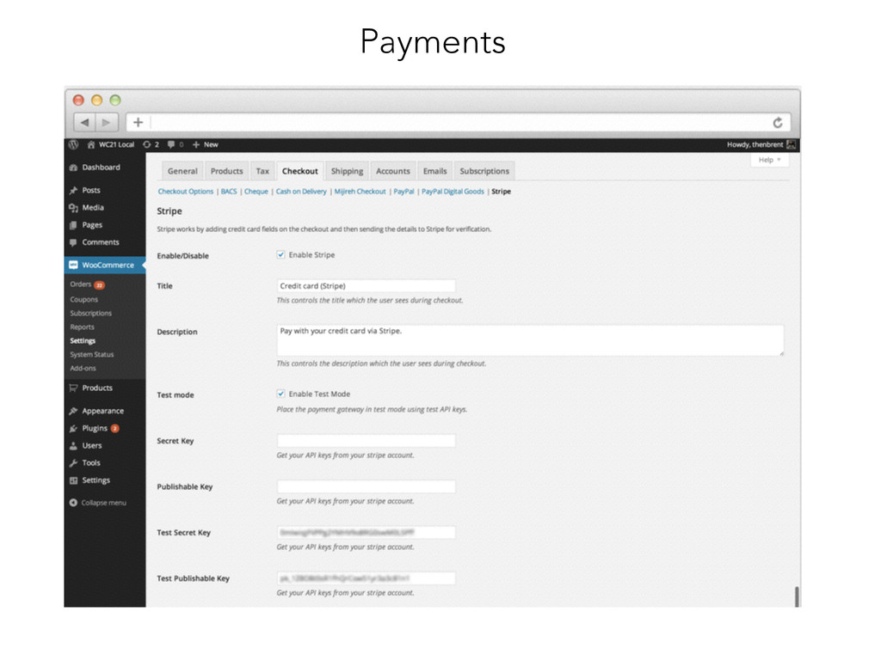This screenshot has width=881, height=660.
Task: Open comments bubble in admin bar
Action: click(176, 144)
